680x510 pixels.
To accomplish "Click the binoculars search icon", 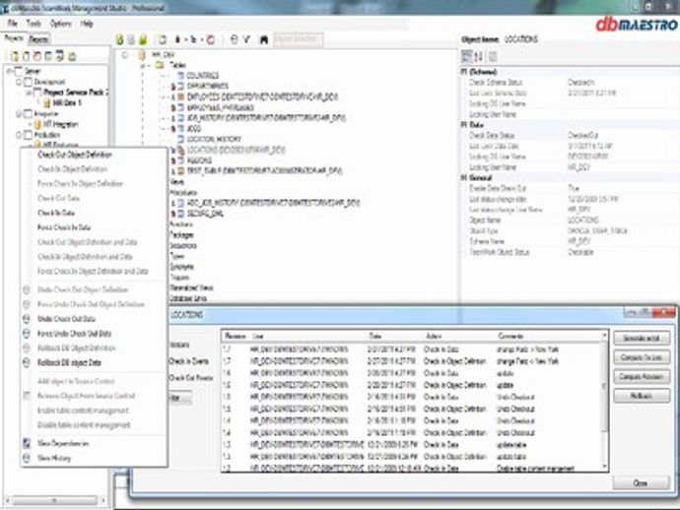I will (264, 39).
